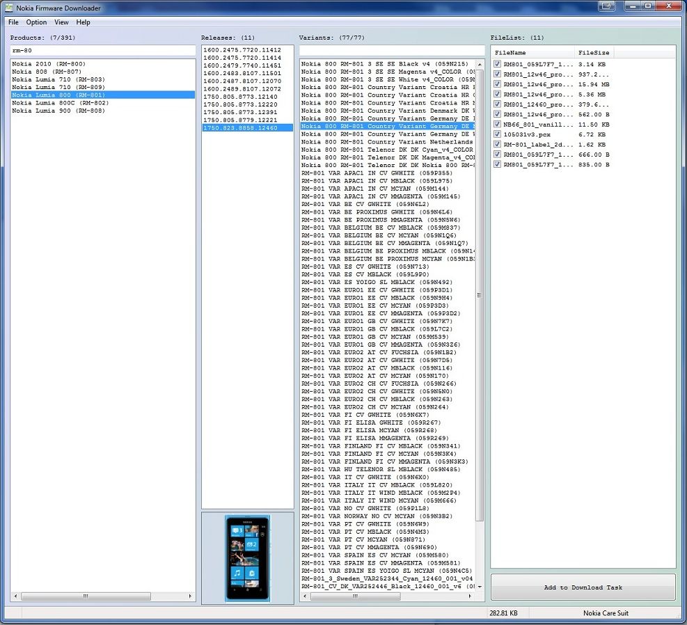Viewport: 687px width, 625px height.
Task: Select Nokia Lumia 800C (RM-802) product
Action: click(x=103, y=102)
